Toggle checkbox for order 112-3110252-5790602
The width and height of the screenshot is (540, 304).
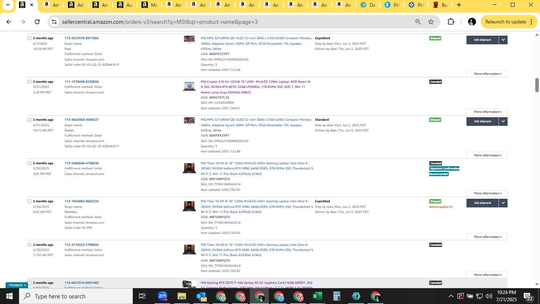pyautogui.click(x=29, y=245)
